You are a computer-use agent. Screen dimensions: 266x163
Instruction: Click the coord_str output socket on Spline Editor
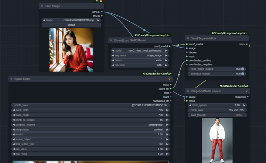171,89
